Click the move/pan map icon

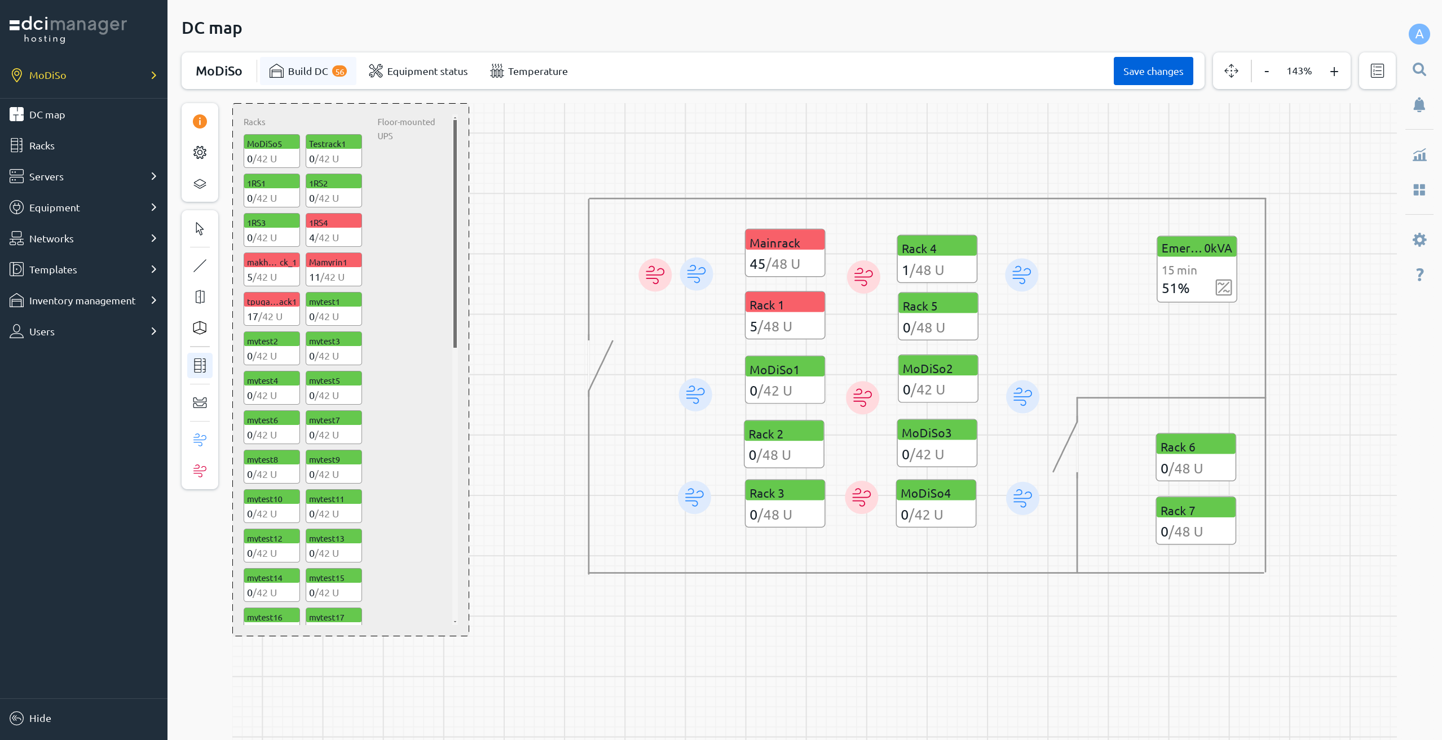tap(1231, 71)
